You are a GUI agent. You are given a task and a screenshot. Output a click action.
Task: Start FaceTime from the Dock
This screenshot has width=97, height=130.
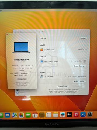(28, 115)
